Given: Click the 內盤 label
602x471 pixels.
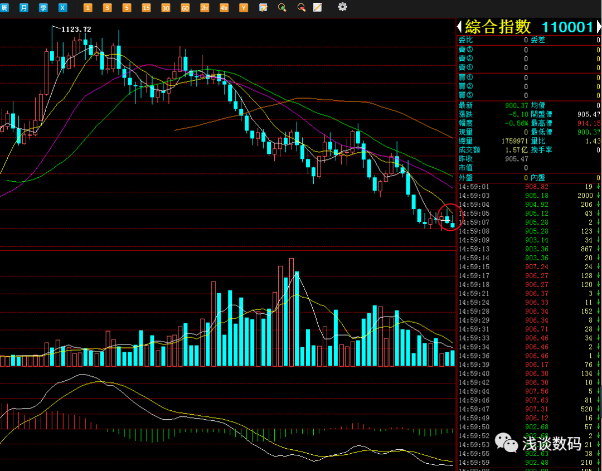Looking at the screenshot, I should [x=538, y=177].
